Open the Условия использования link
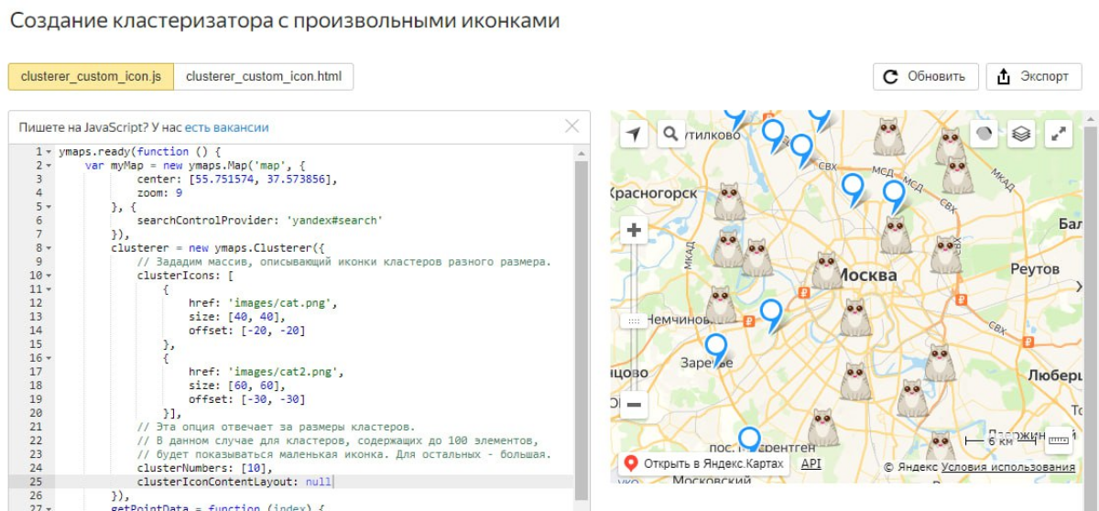1099x511 pixels. click(1008, 467)
